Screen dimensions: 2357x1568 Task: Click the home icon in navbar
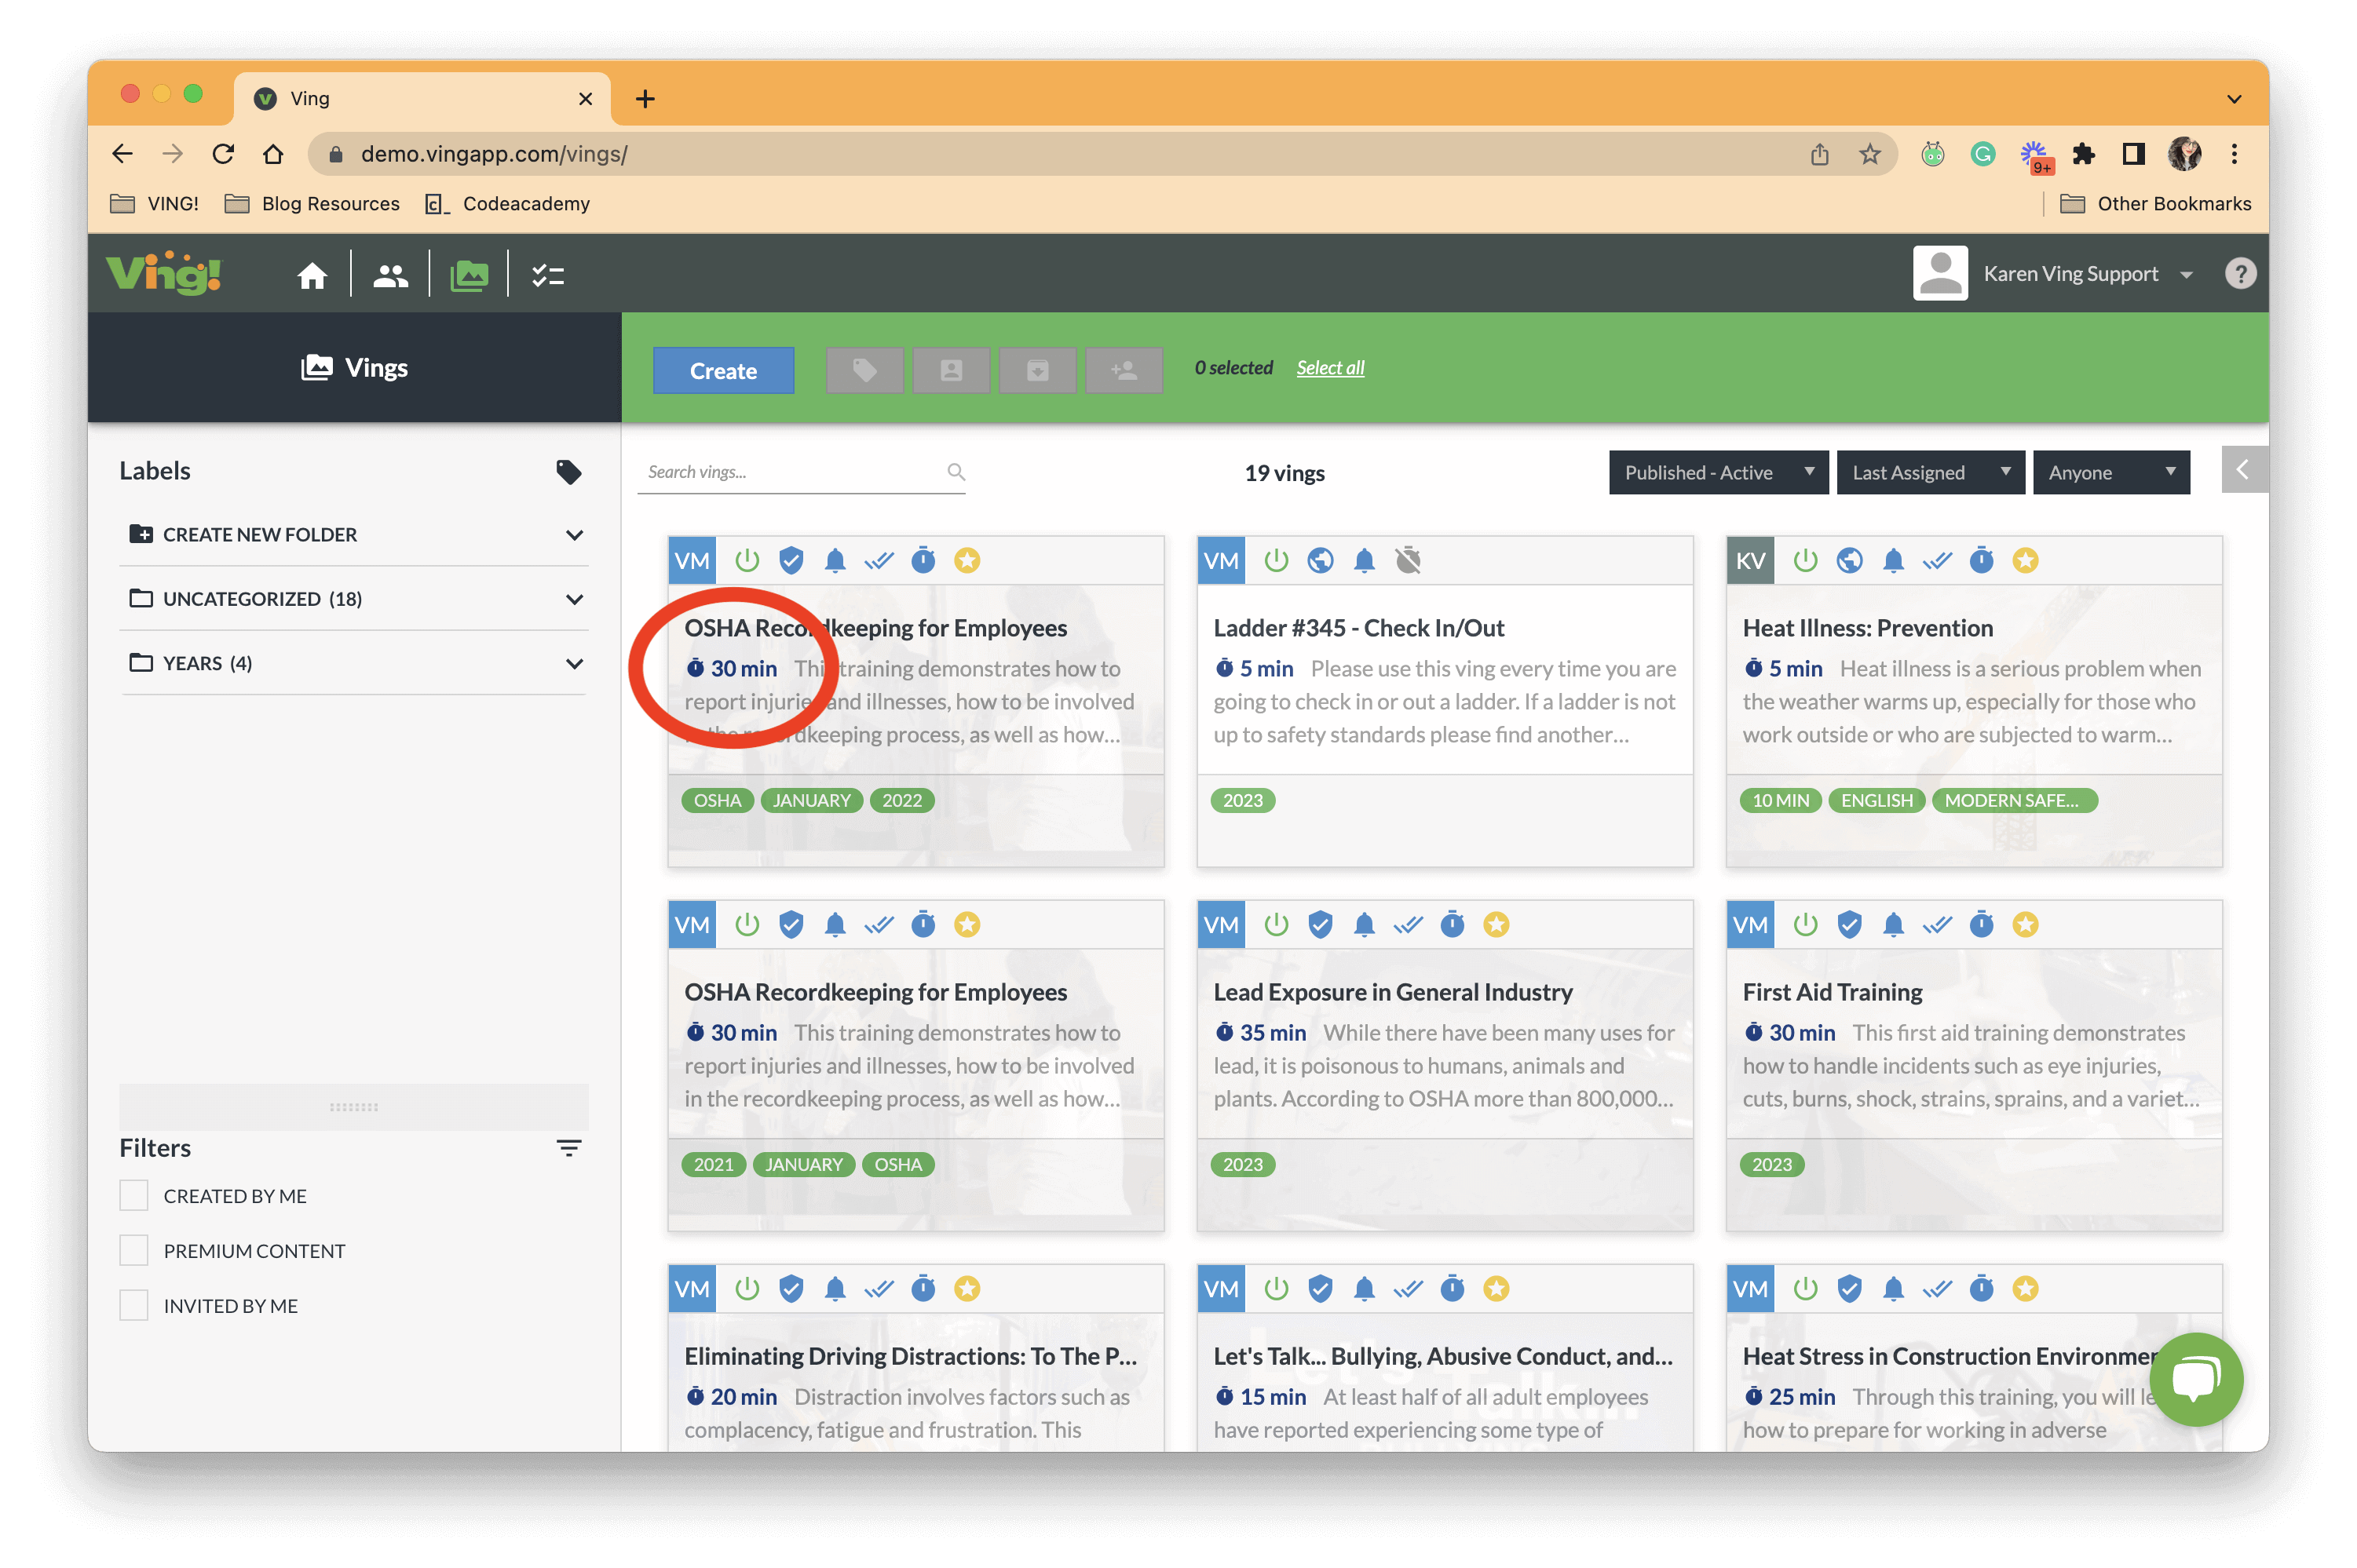[x=312, y=275]
